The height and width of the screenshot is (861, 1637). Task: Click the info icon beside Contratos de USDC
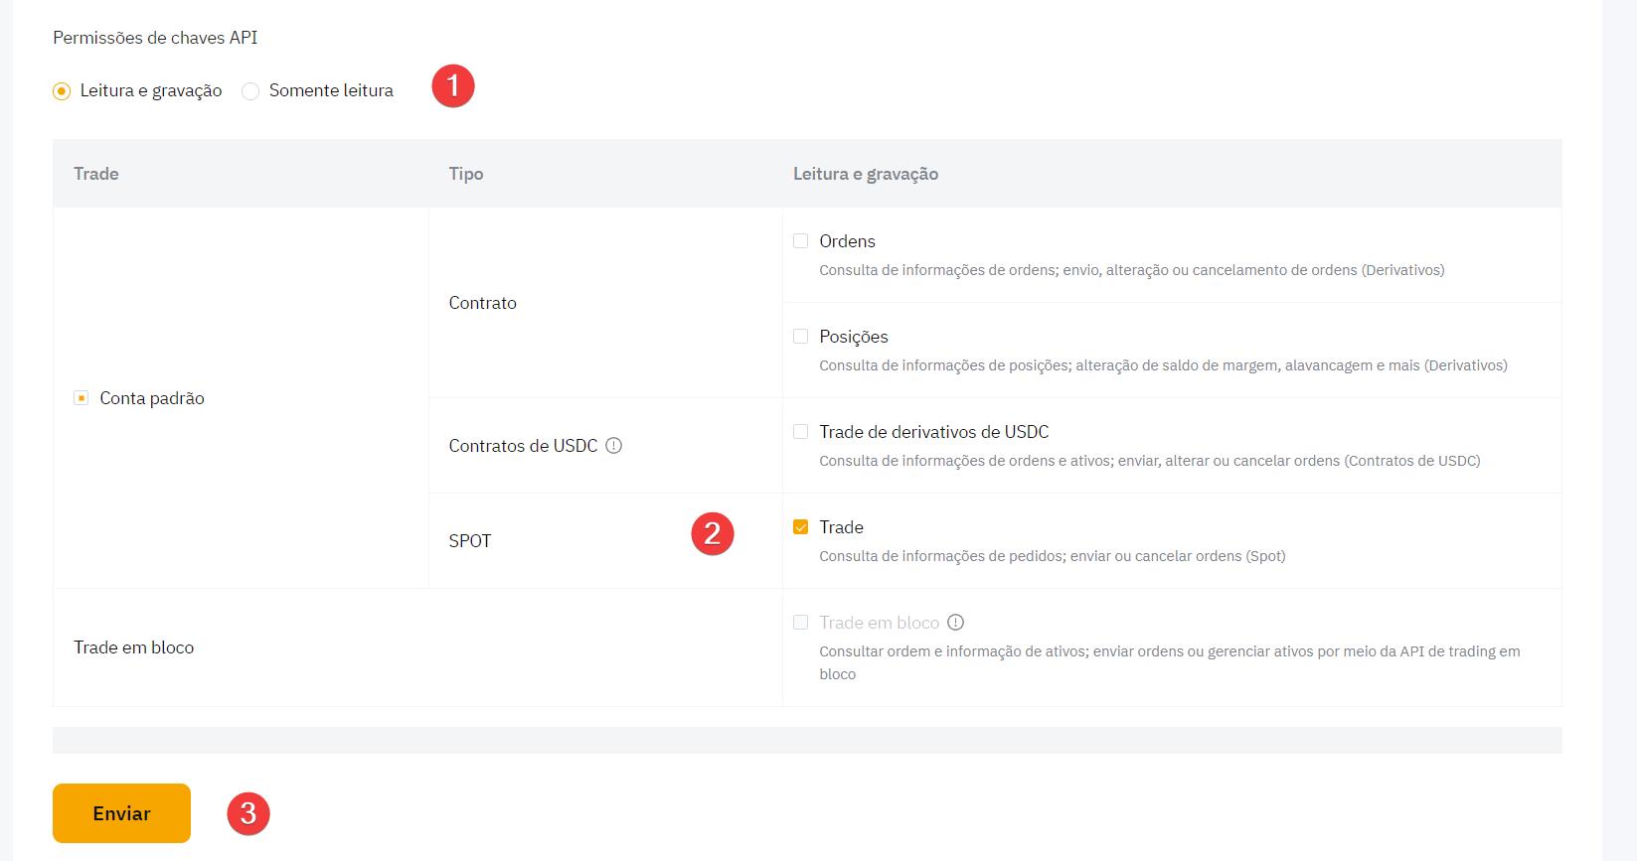(x=614, y=446)
